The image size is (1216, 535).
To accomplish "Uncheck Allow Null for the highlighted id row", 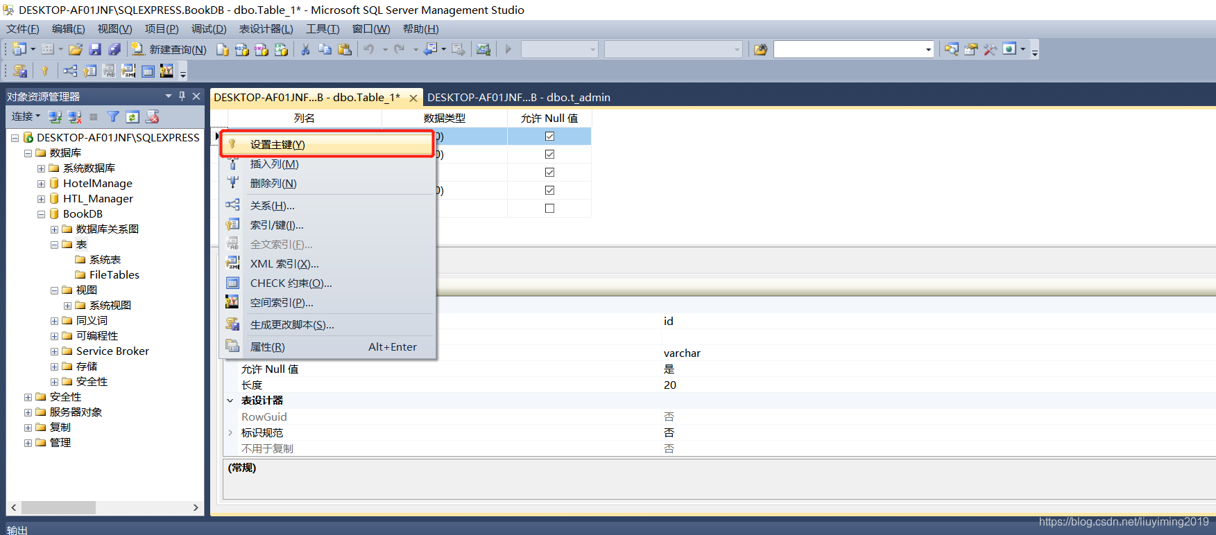I will 549,137.
